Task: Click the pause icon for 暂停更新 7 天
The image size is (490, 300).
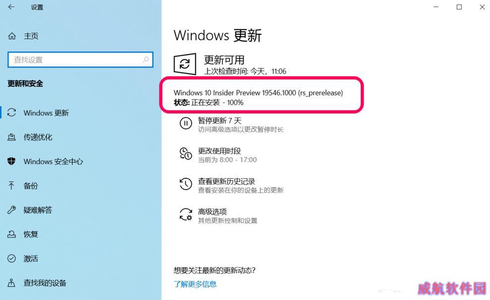Action: tap(186, 123)
